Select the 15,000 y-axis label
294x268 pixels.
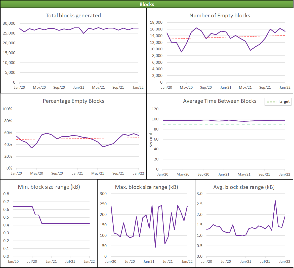(x=9, y=53)
